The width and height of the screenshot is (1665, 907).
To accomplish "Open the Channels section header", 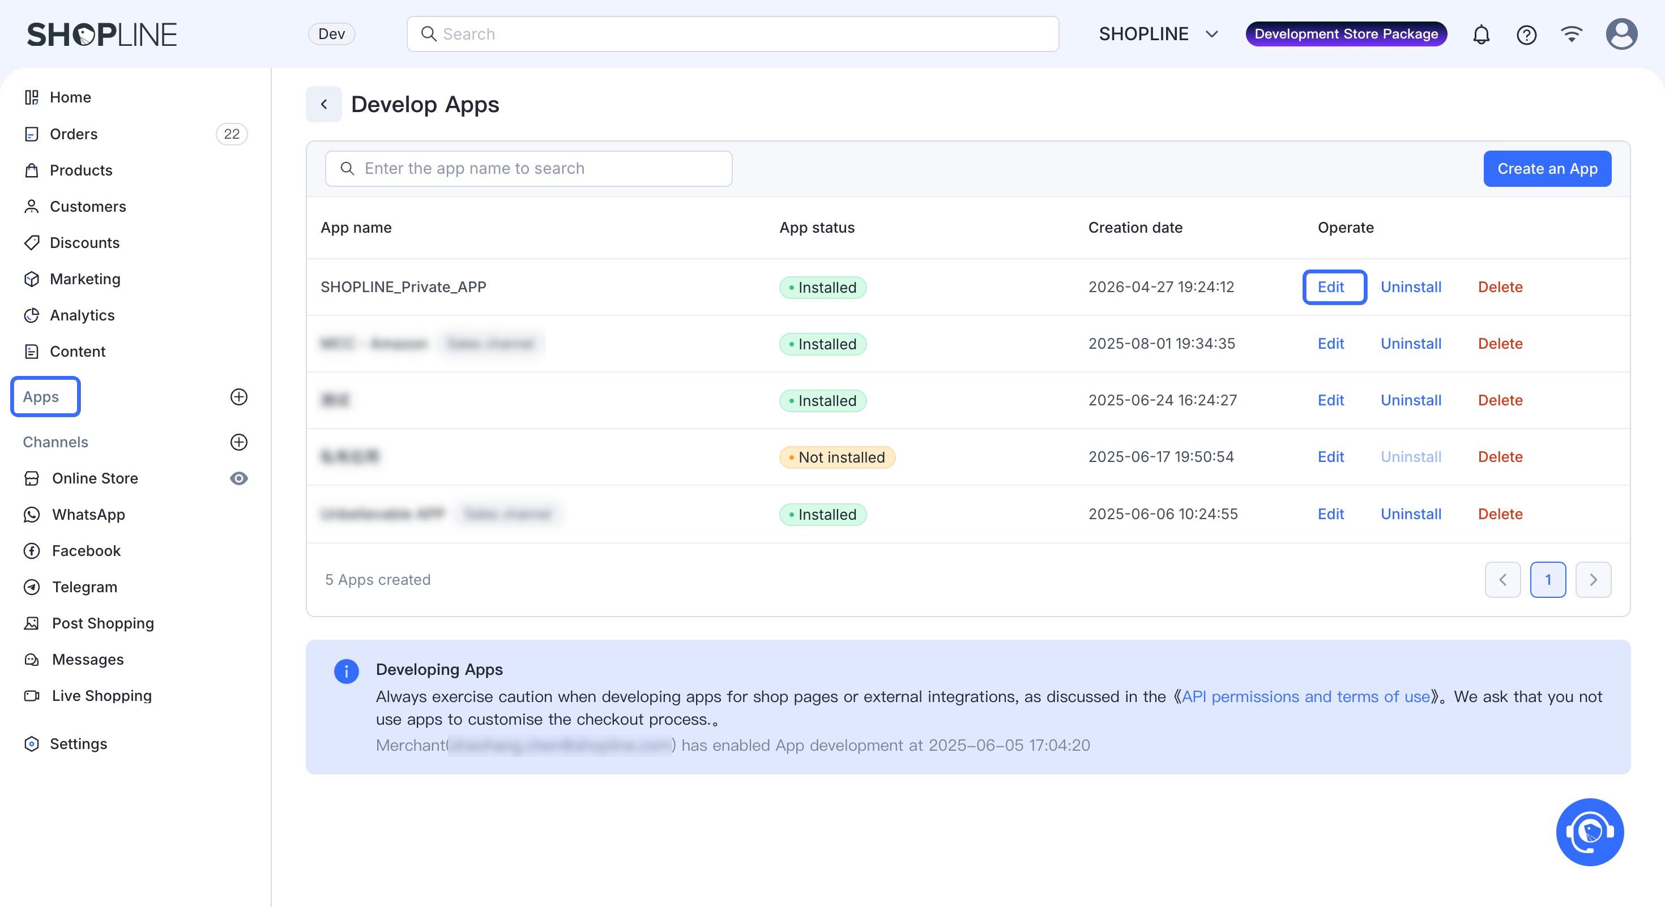I will point(55,442).
